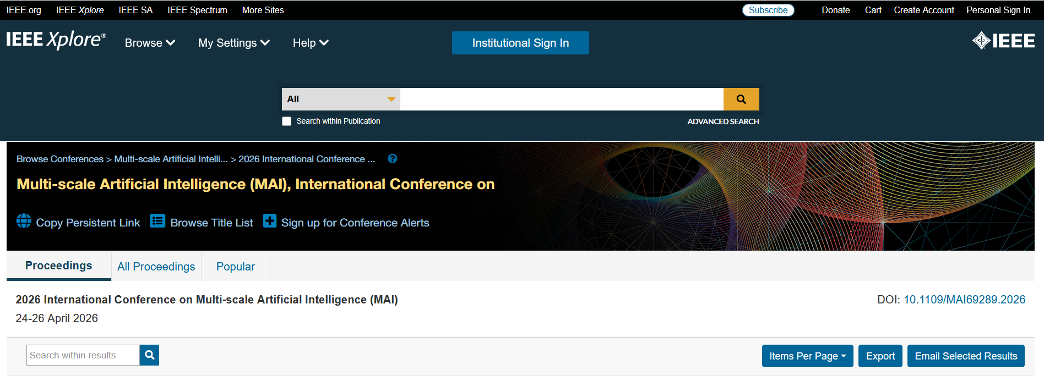Click the help question mark icon
This screenshot has height=376, width=1044.
392,158
